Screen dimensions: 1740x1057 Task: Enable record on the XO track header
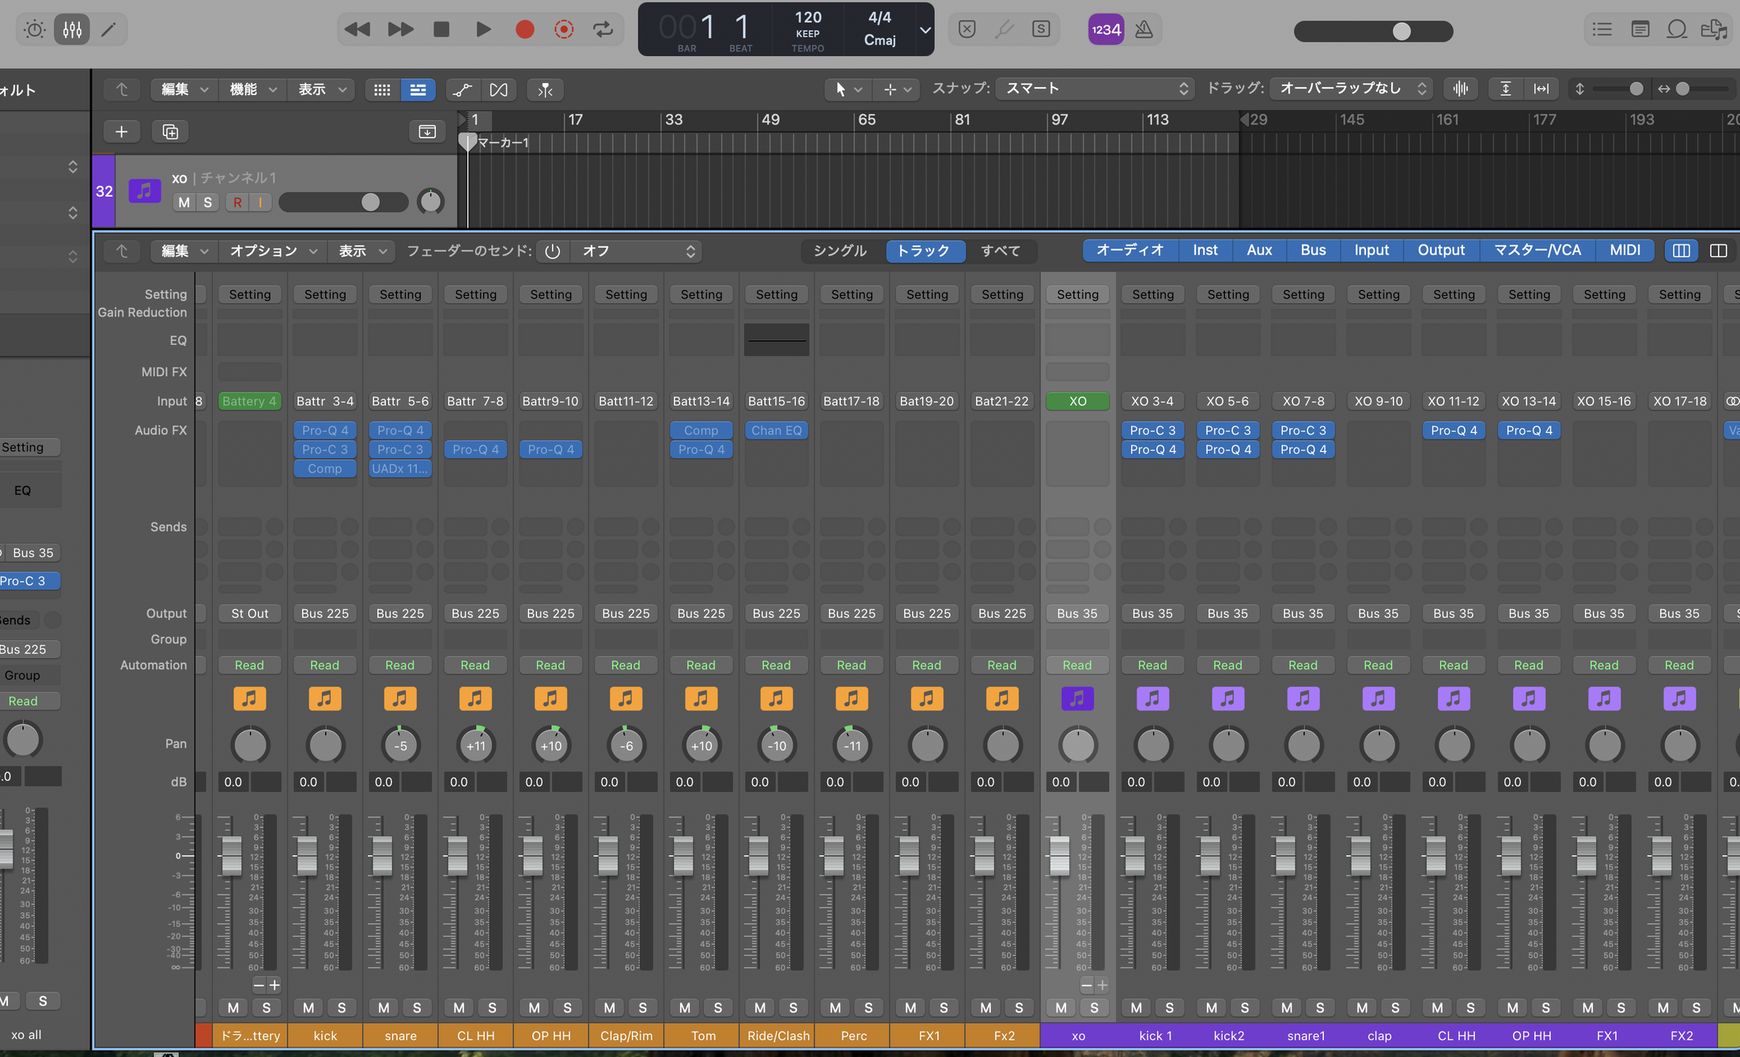pos(237,203)
